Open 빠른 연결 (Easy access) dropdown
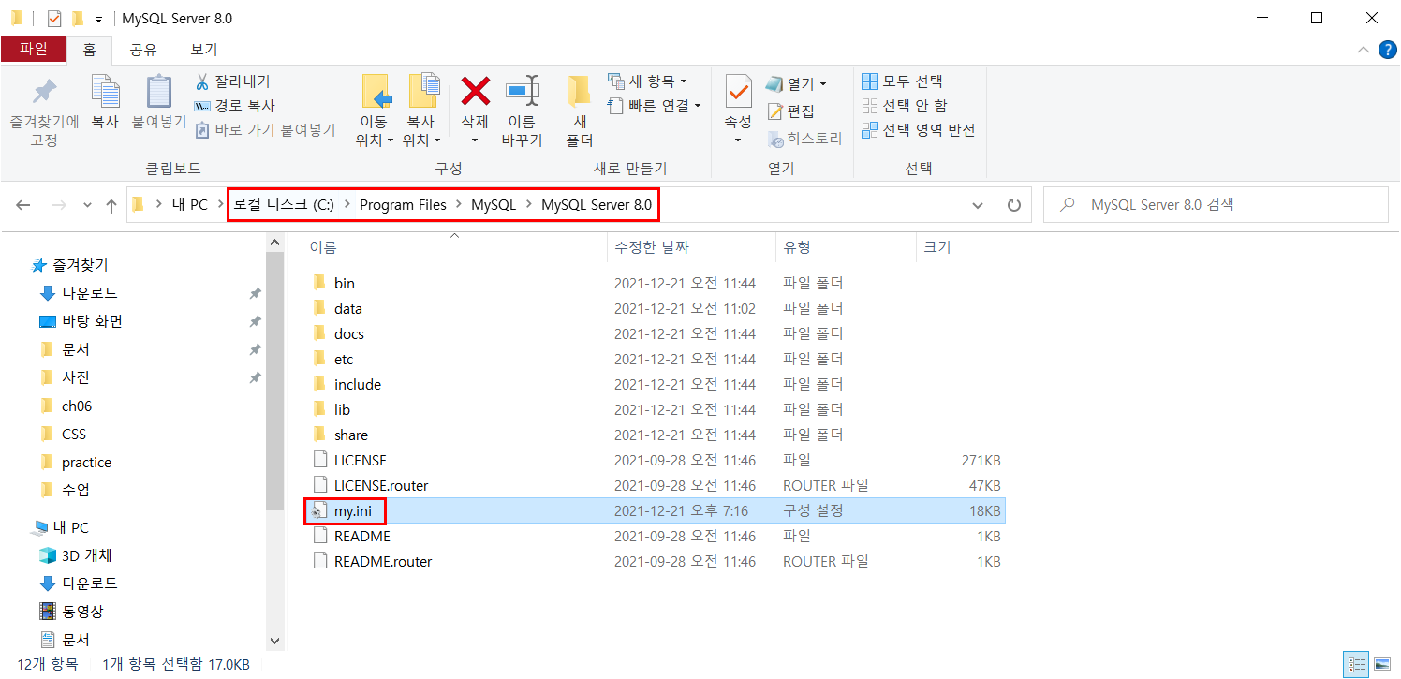 (655, 106)
